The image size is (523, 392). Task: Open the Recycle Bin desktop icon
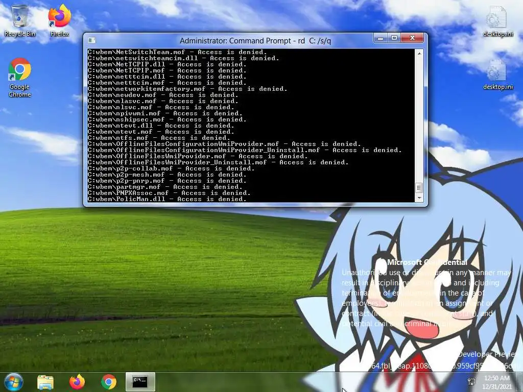click(x=20, y=20)
